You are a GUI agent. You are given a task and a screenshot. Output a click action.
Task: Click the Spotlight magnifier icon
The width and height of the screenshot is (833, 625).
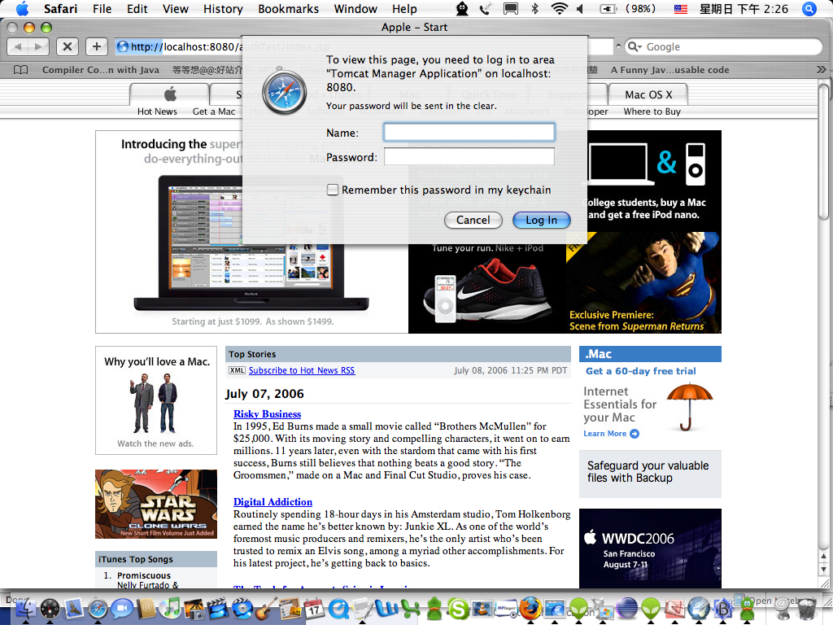click(x=809, y=9)
